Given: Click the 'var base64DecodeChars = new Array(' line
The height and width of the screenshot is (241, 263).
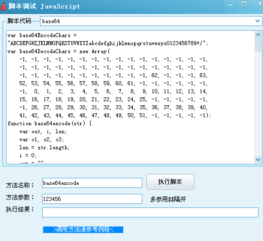Looking at the screenshot, I should (x=59, y=51).
